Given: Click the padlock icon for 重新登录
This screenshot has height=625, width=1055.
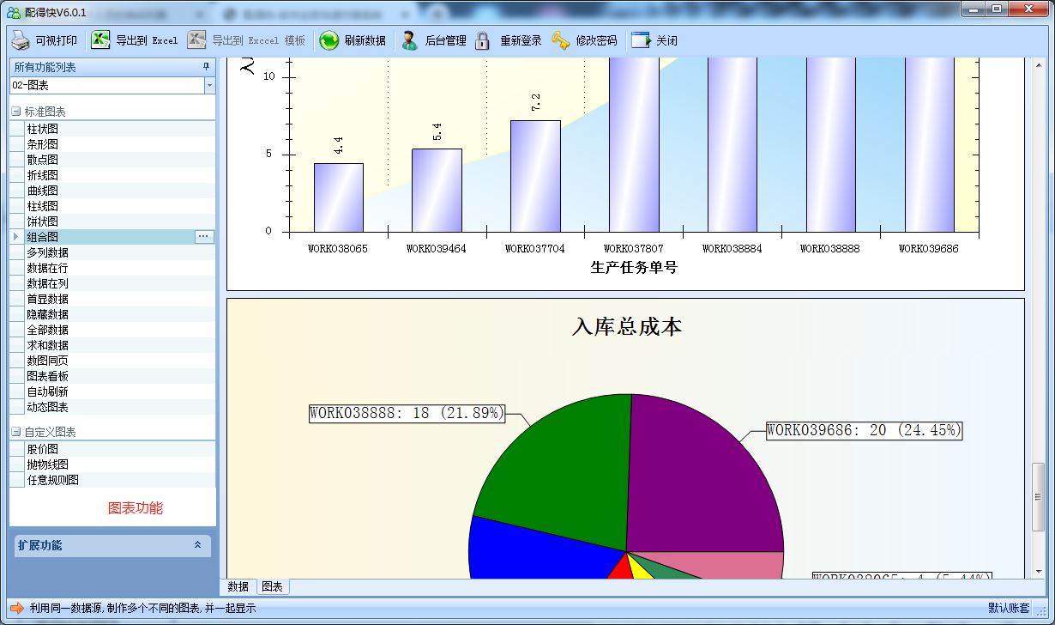Looking at the screenshot, I should click(483, 40).
